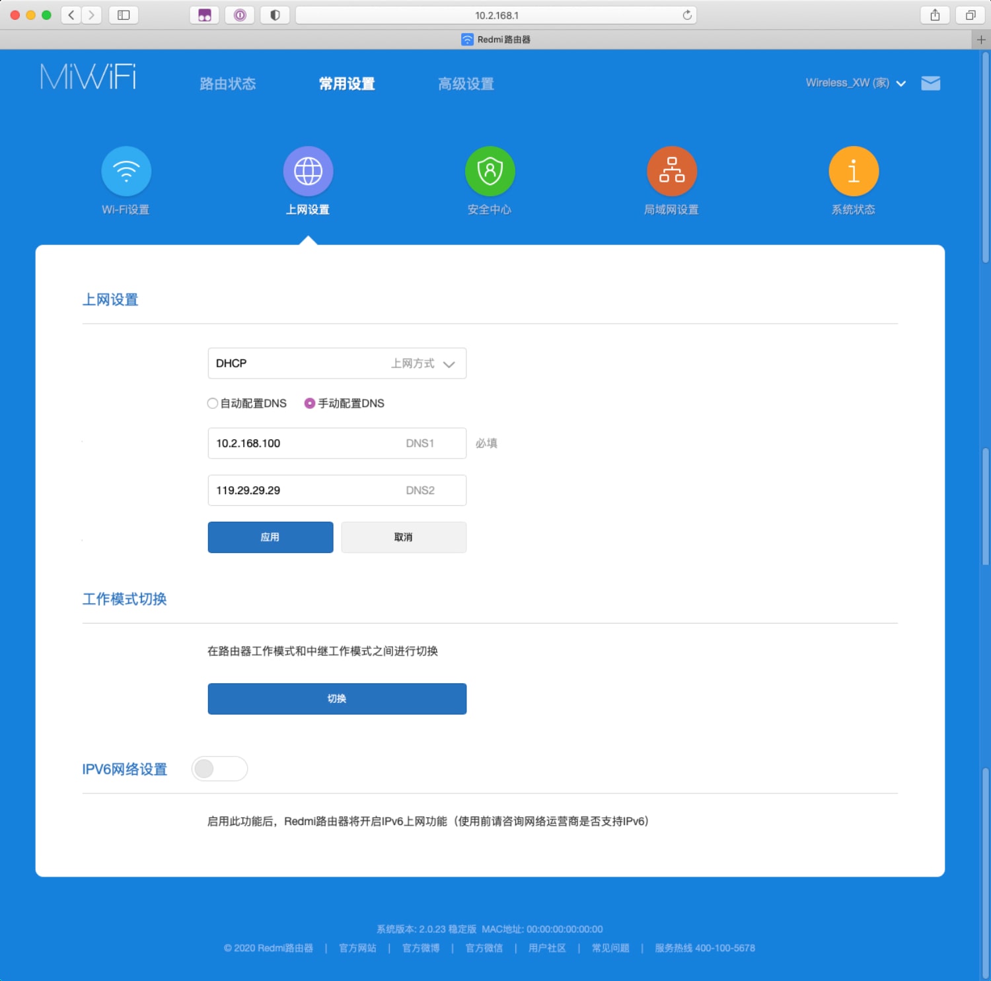This screenshot has height=981, width=991.
Task: Click Safari's share icon
Action: 934,14
